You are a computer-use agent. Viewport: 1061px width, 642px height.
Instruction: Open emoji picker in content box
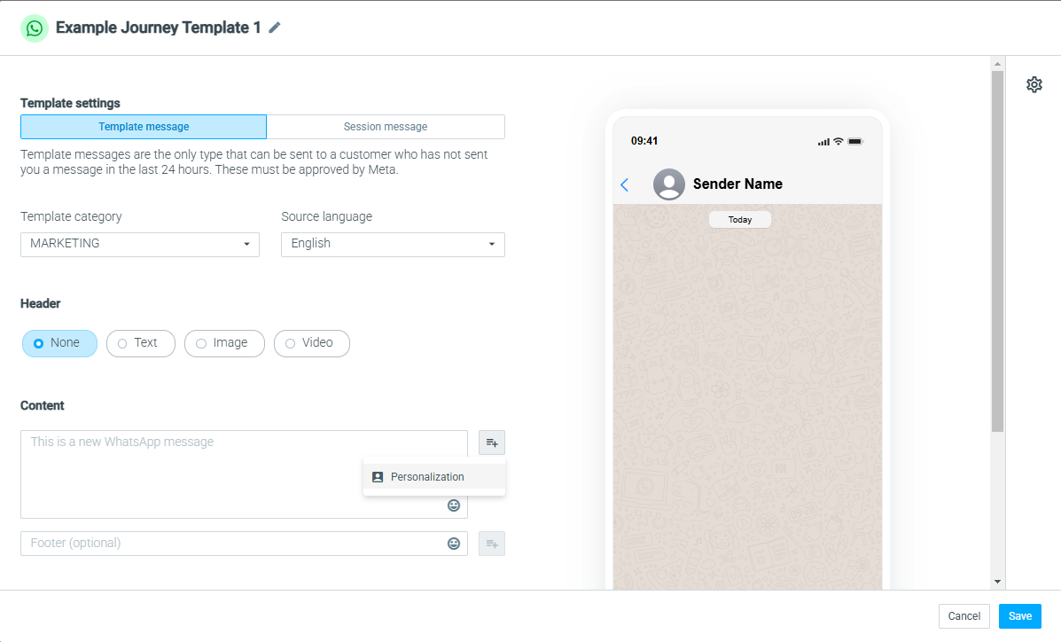[x=454, y=505]
